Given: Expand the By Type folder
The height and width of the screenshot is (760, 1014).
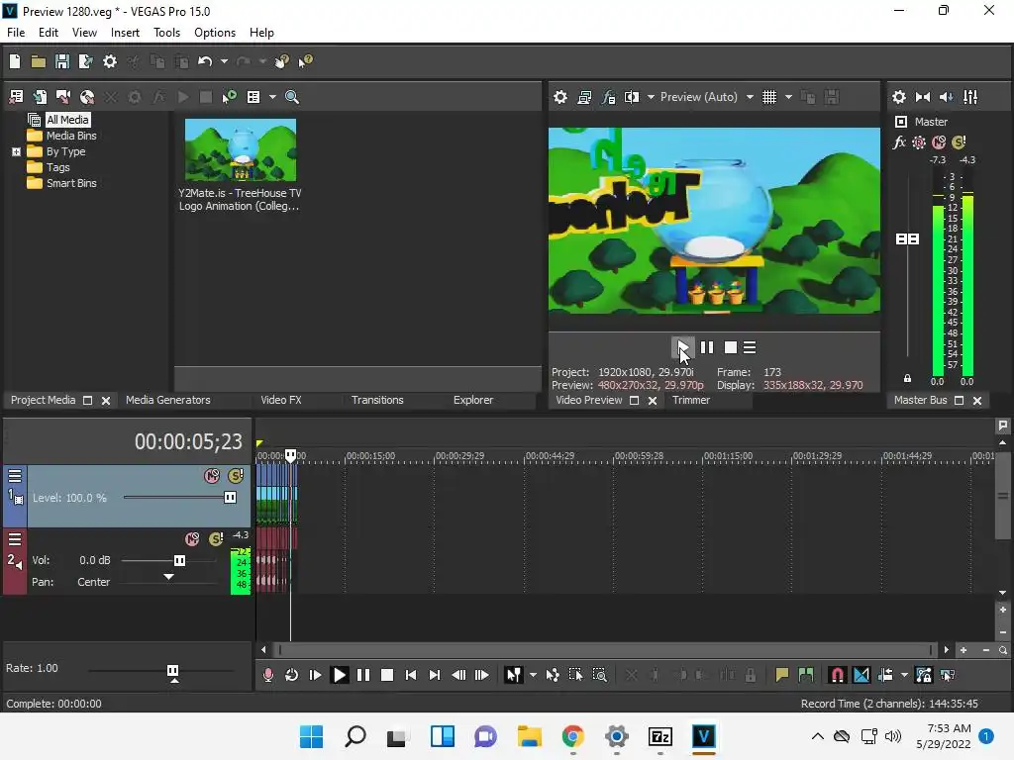Looking at the screenshot, I should pos(16,151).
